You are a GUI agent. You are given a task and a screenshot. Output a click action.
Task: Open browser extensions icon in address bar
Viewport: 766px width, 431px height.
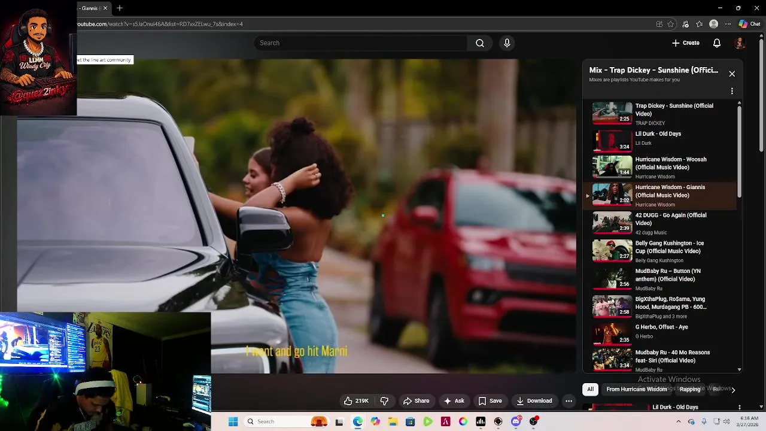coord(659,24)
